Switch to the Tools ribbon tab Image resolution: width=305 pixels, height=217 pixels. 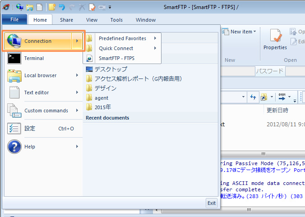coord(116,20)
